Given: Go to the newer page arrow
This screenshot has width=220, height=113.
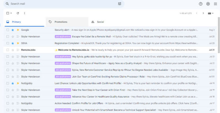Looking at the screenshot, I should tap(197, 13).
